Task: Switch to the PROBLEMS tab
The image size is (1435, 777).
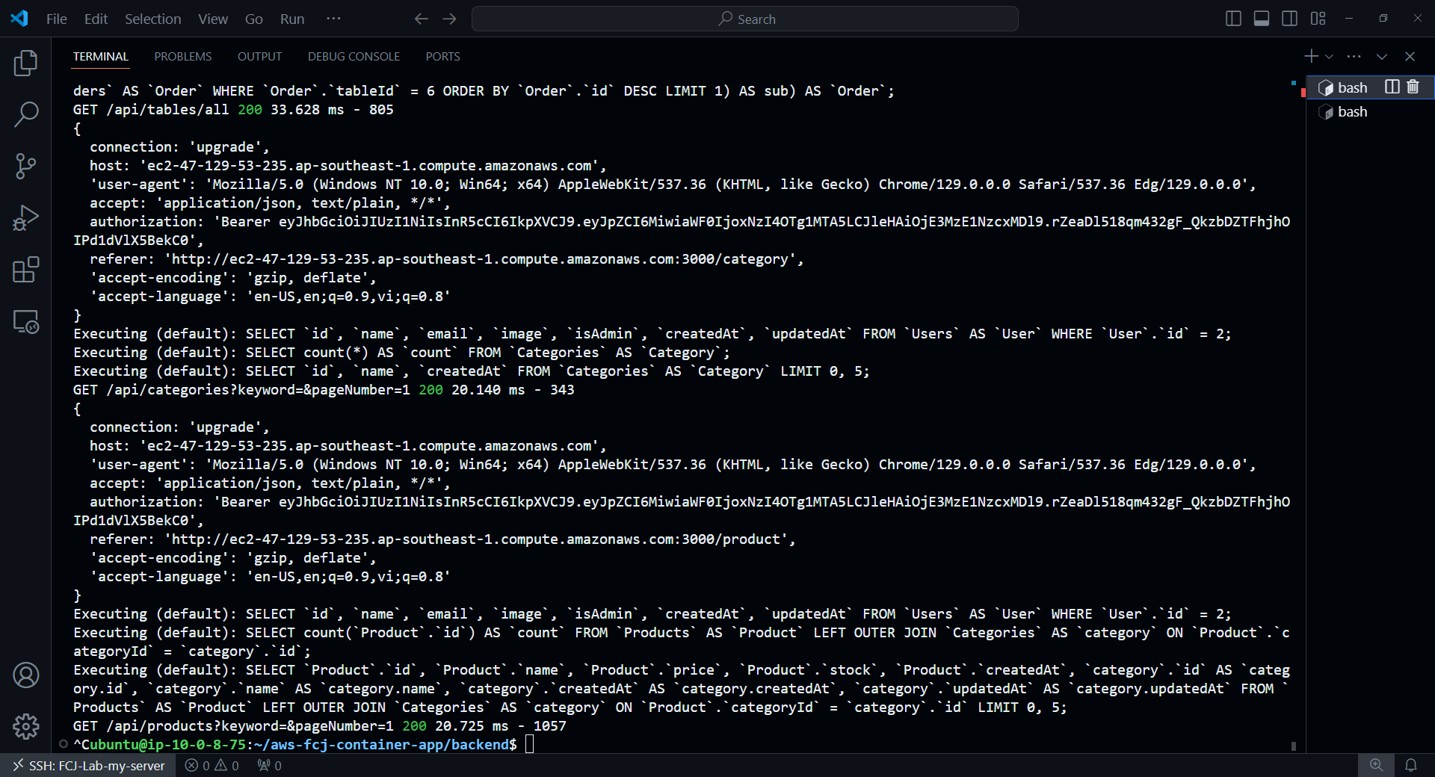Action: [183, 57]
